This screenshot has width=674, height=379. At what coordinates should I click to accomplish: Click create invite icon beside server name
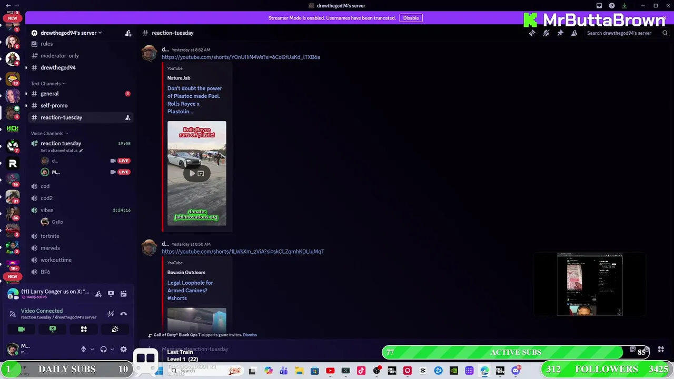(x=128, y=33)
